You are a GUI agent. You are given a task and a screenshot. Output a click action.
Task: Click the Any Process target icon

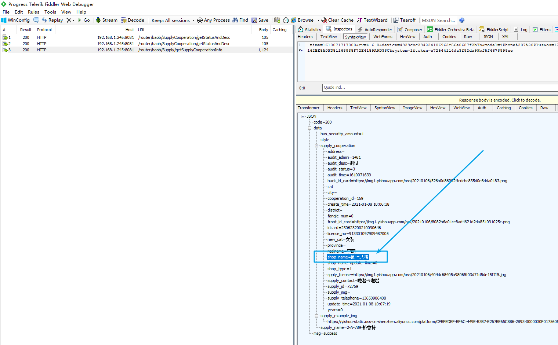point(200,20)
